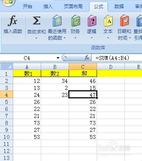Select column C header
Screen dimensions: 142x161
point(83,67)
